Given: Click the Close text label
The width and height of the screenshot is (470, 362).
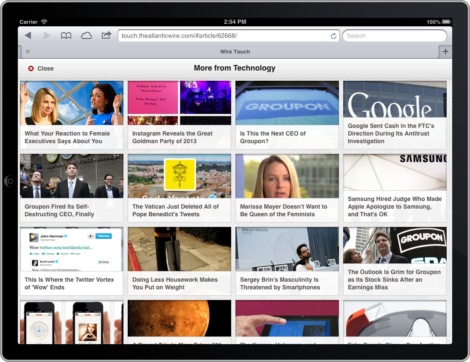Looking at the screenshot, I should pyautogui.click(x=45, y=68).
